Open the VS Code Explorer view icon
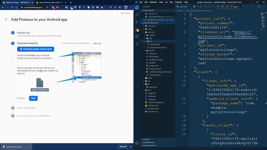 137,7
